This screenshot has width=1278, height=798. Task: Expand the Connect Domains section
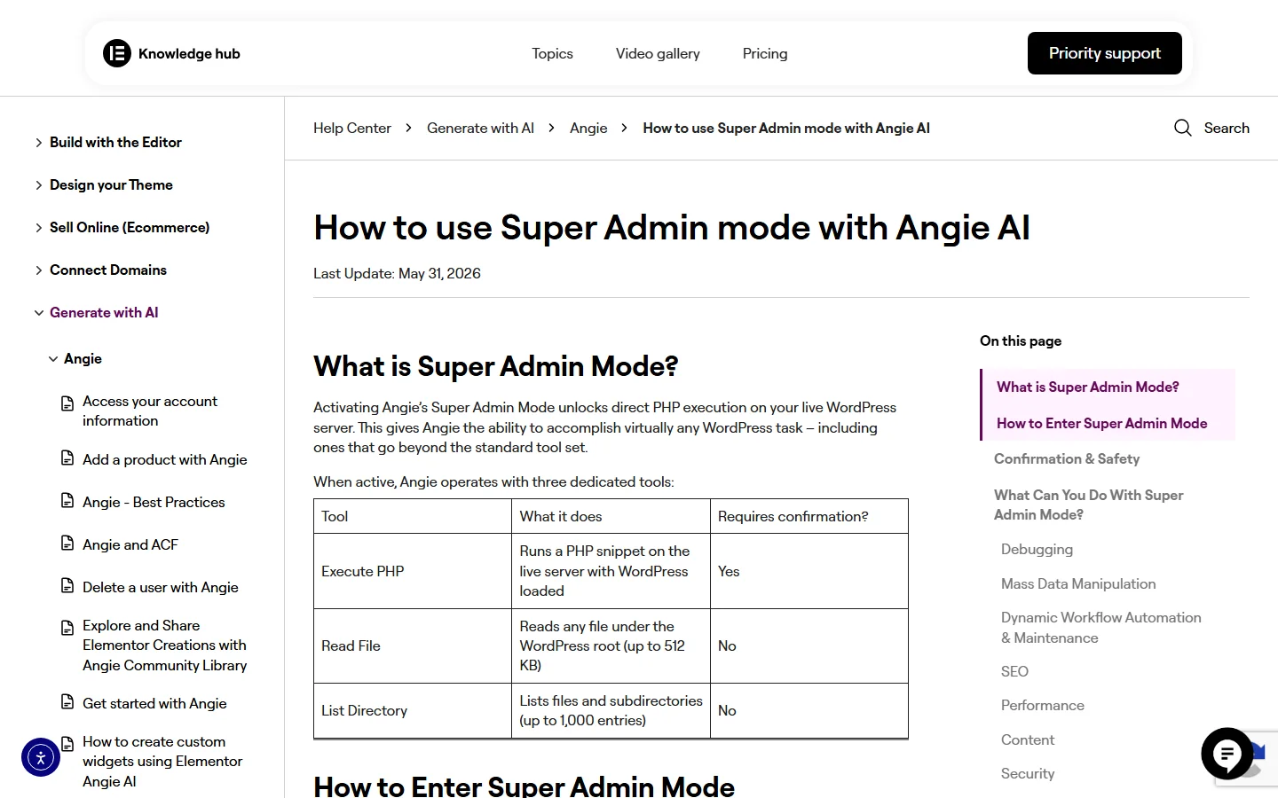[x=38, y=270]
